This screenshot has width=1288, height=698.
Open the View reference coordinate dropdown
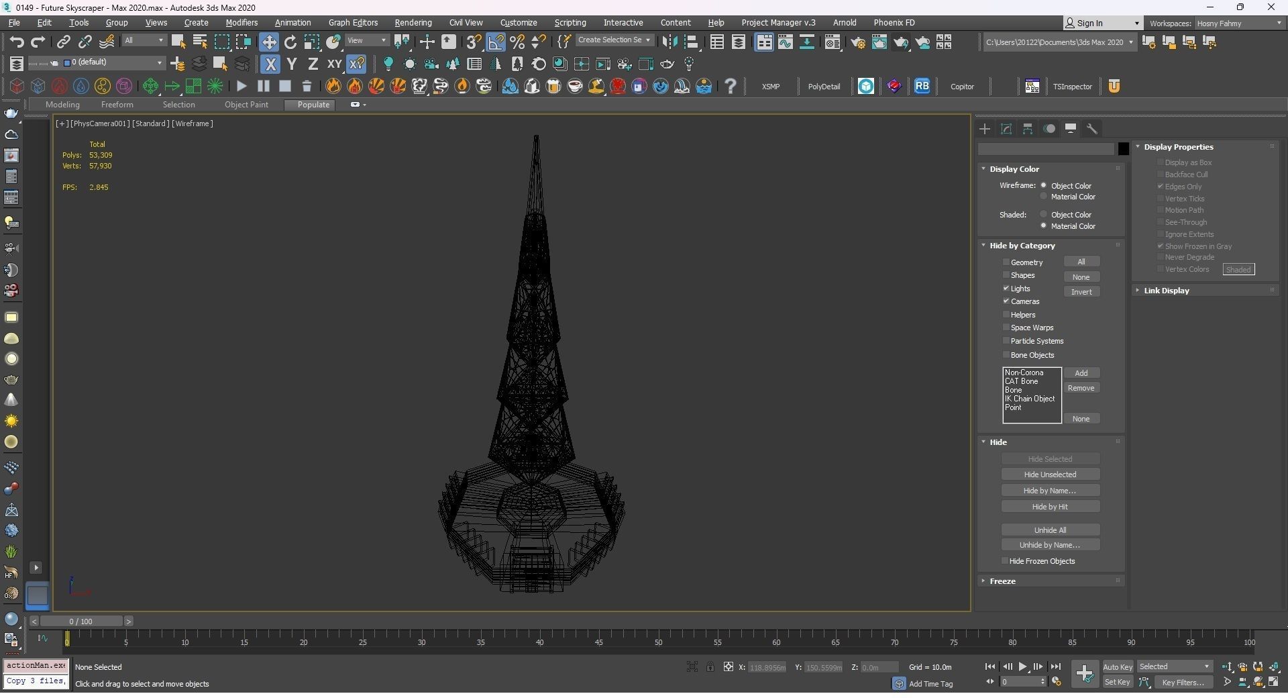click(x=366, y=41)
